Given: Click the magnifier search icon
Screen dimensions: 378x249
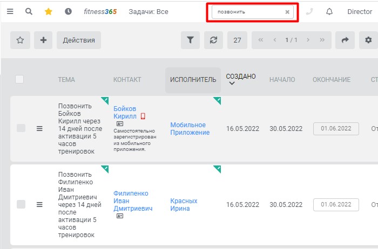Looking at the screenshot, I should [29, 11].
